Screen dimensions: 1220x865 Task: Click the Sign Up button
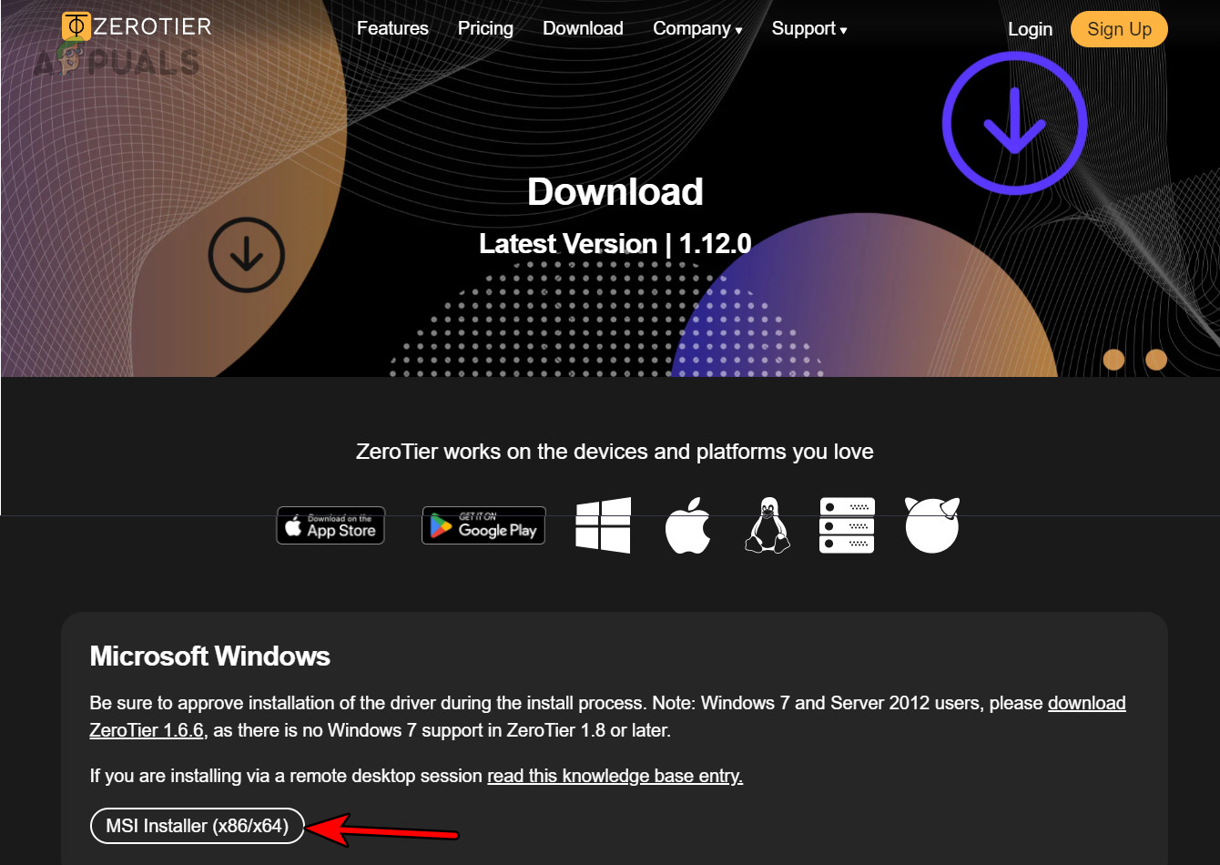pyautogui.click(x=1119, y=28)
